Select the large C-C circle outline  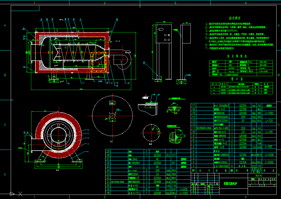click(x=112, y=116)
